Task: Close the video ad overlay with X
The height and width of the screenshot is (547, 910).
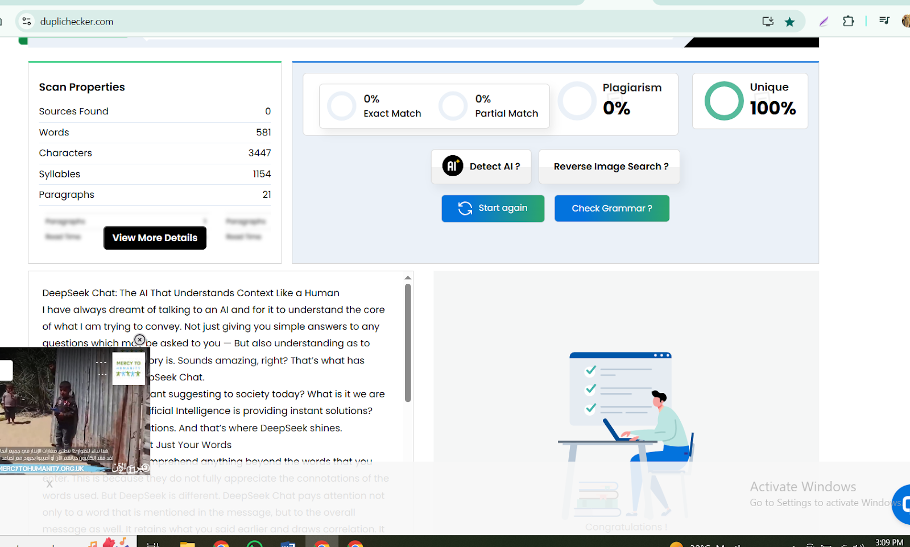Action: pos(139,339)
